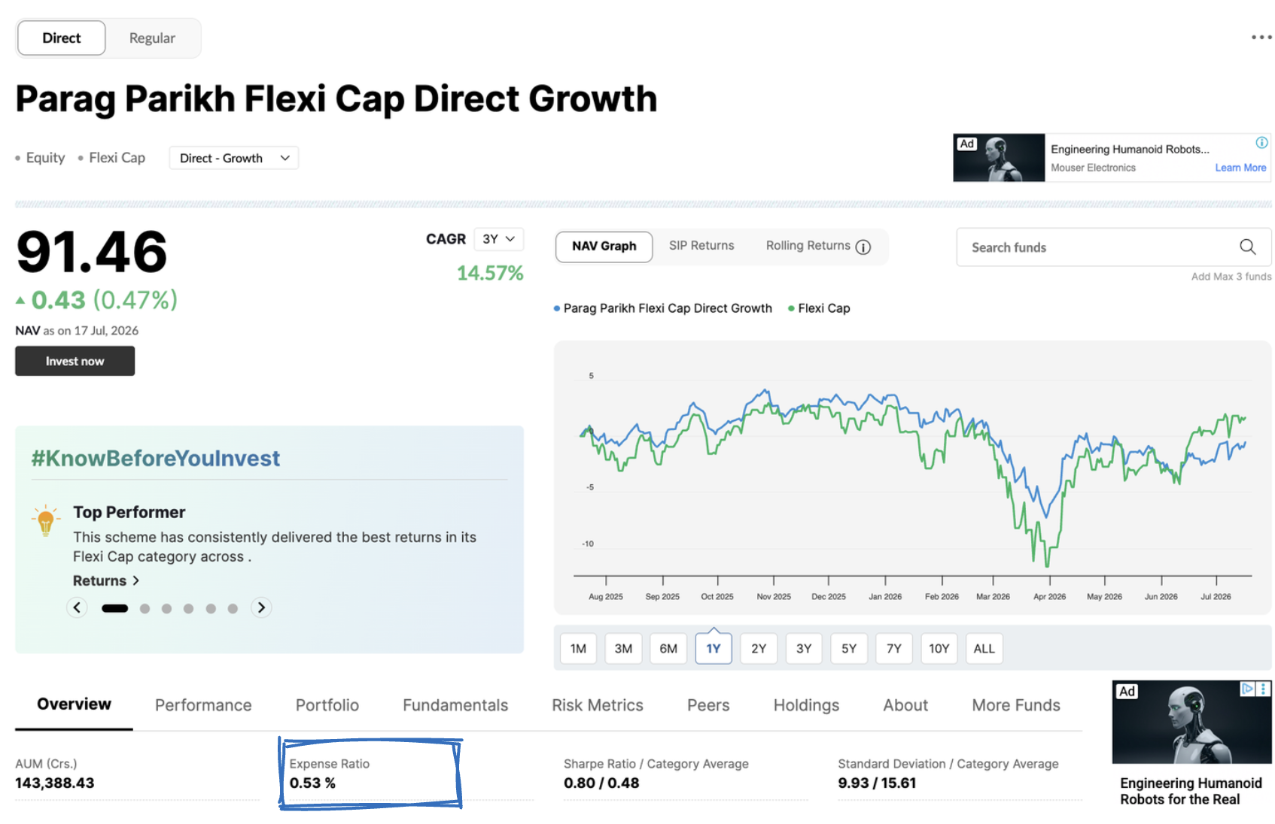Toggle Parag Parikh Flexi Cap legend entry
The width and height of the screenshot is (1275, 824).
[x=663, y=308]
